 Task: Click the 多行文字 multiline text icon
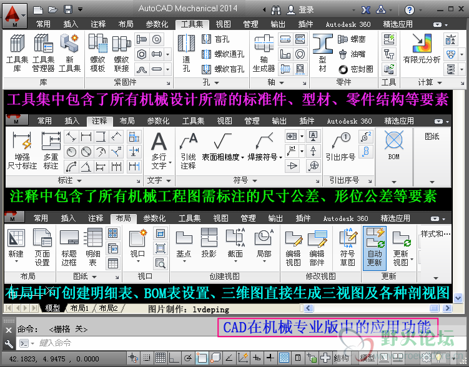click(x=159, y=150)
